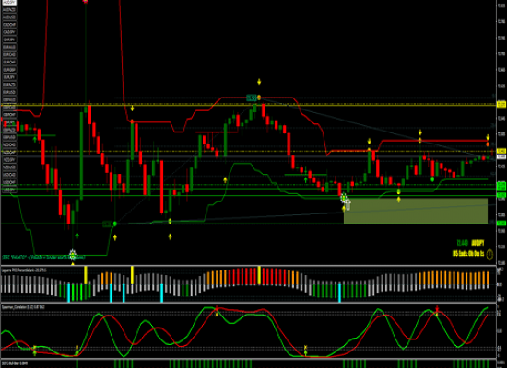507x368 pixels.
Task: Click yellow price tag on price axis
Action: 501,104
